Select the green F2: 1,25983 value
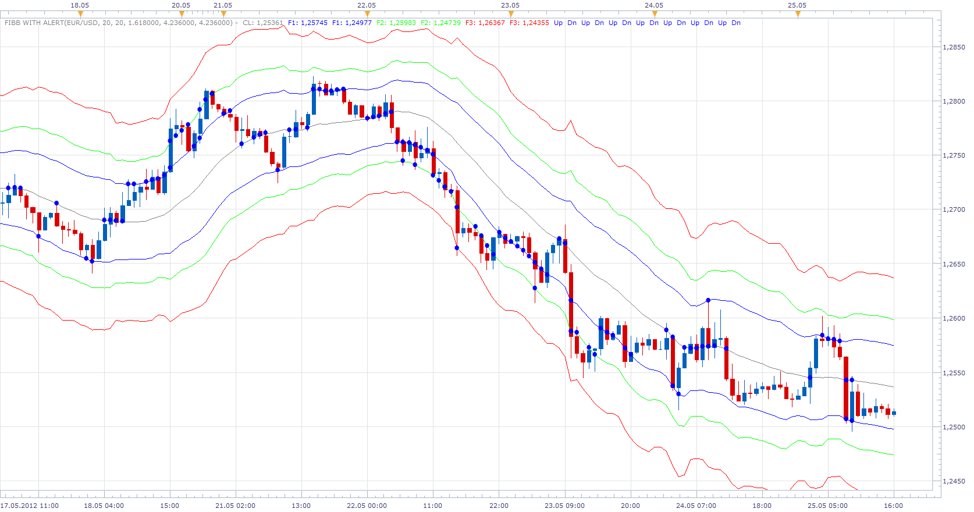 pyautogui.click(x=396, y=23)
